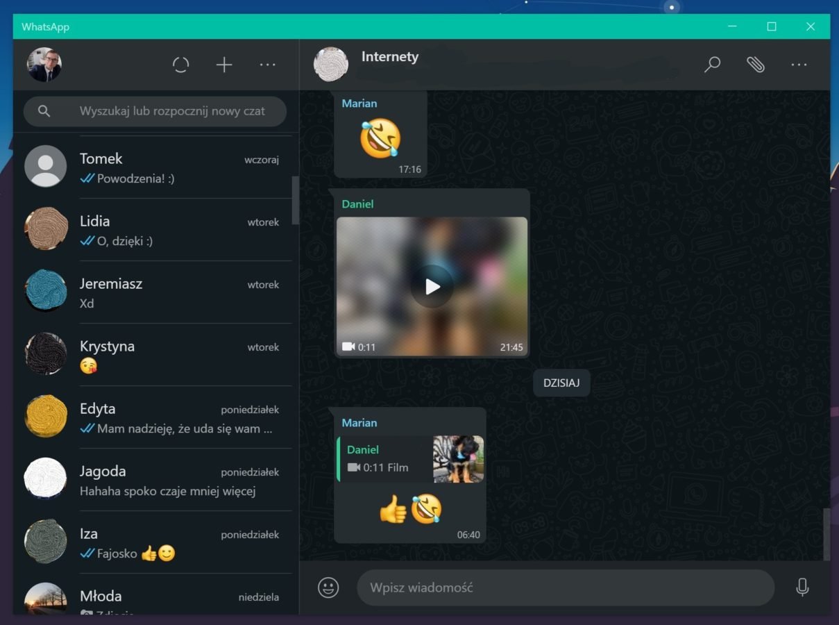Open the puppy thumbnail in quoted message

(459, 459)
